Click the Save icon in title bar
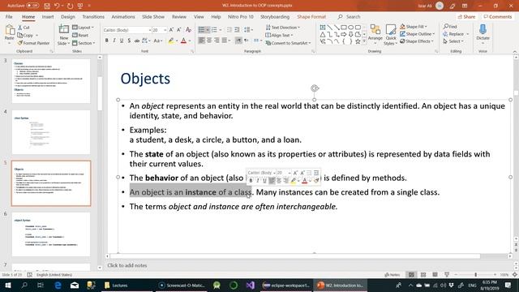 click(47, 6)
